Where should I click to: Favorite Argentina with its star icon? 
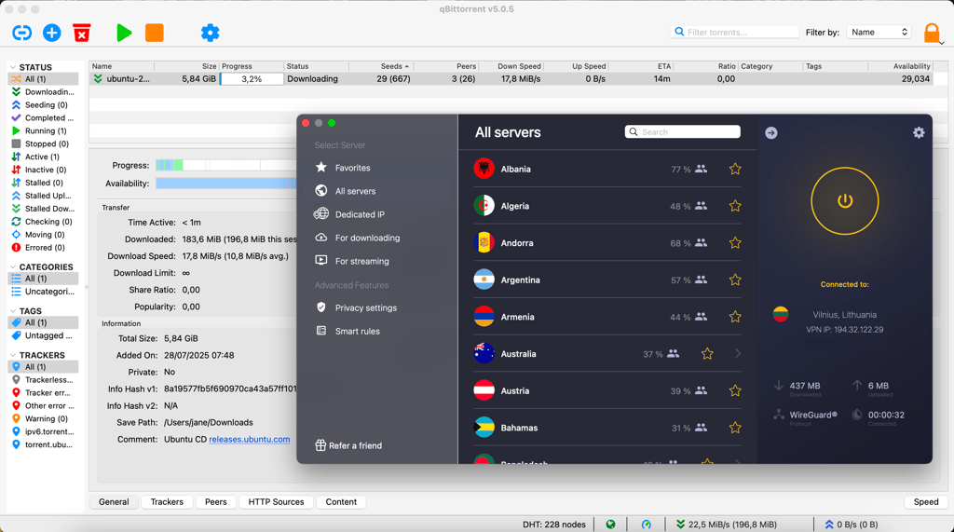(735, 280)
